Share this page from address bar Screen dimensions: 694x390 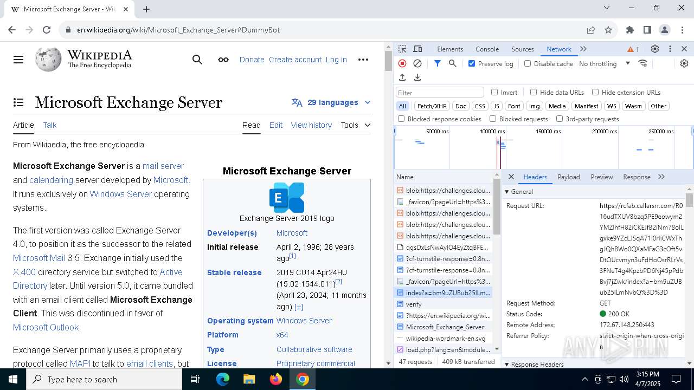[591, 30]
